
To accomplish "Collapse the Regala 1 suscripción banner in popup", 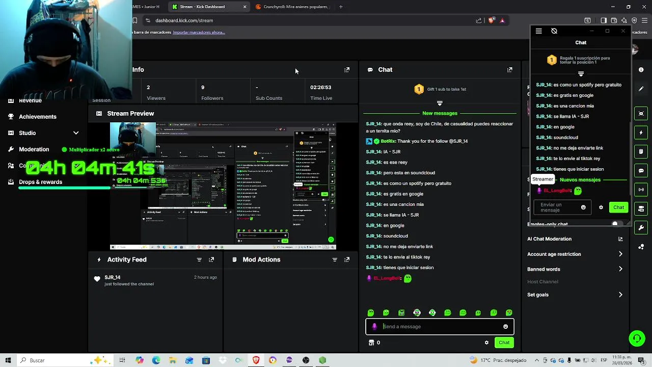I will (581, 74).
